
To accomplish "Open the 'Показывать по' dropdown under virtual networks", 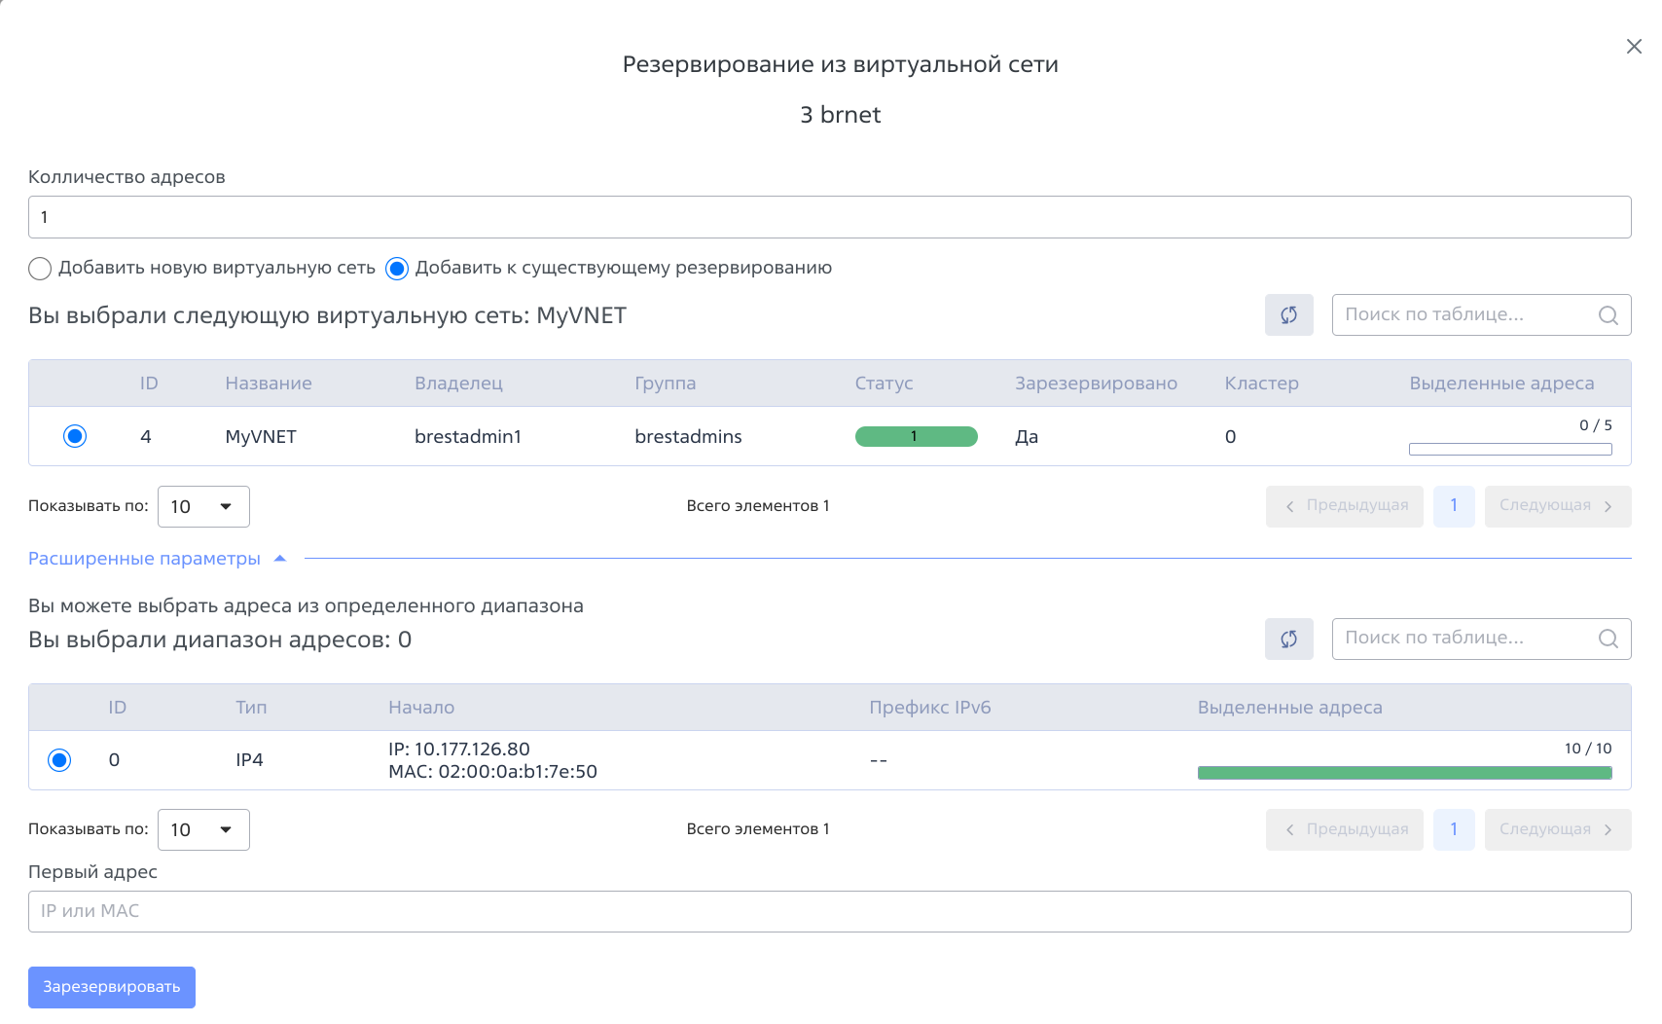I will 203,506.
